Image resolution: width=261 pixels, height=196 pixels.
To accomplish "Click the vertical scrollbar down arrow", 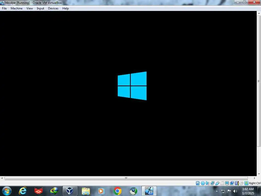I will 259,174.
